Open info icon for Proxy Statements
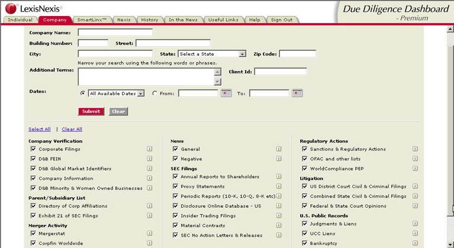Image resolution: width=454 pixels, height=248 pixels. point(279,186)
